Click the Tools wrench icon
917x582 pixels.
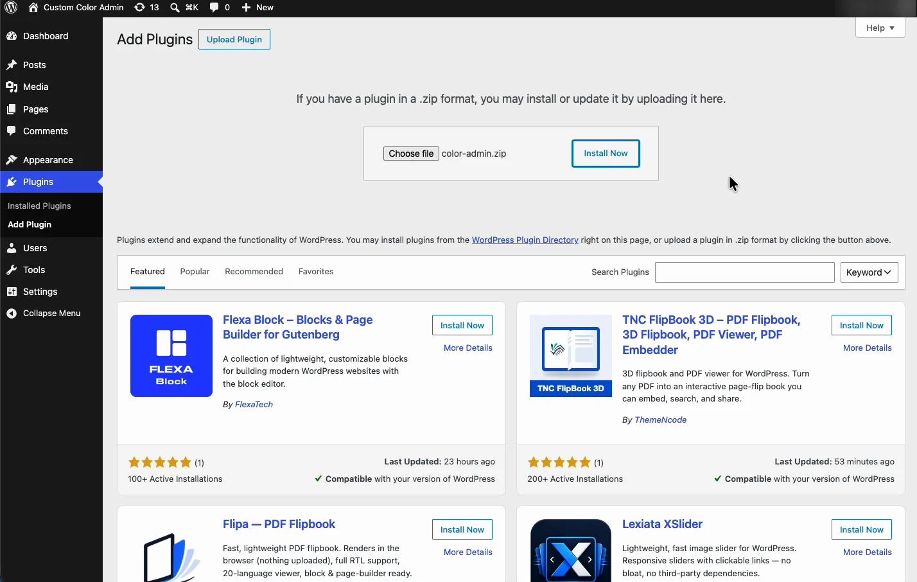point(12,270)
